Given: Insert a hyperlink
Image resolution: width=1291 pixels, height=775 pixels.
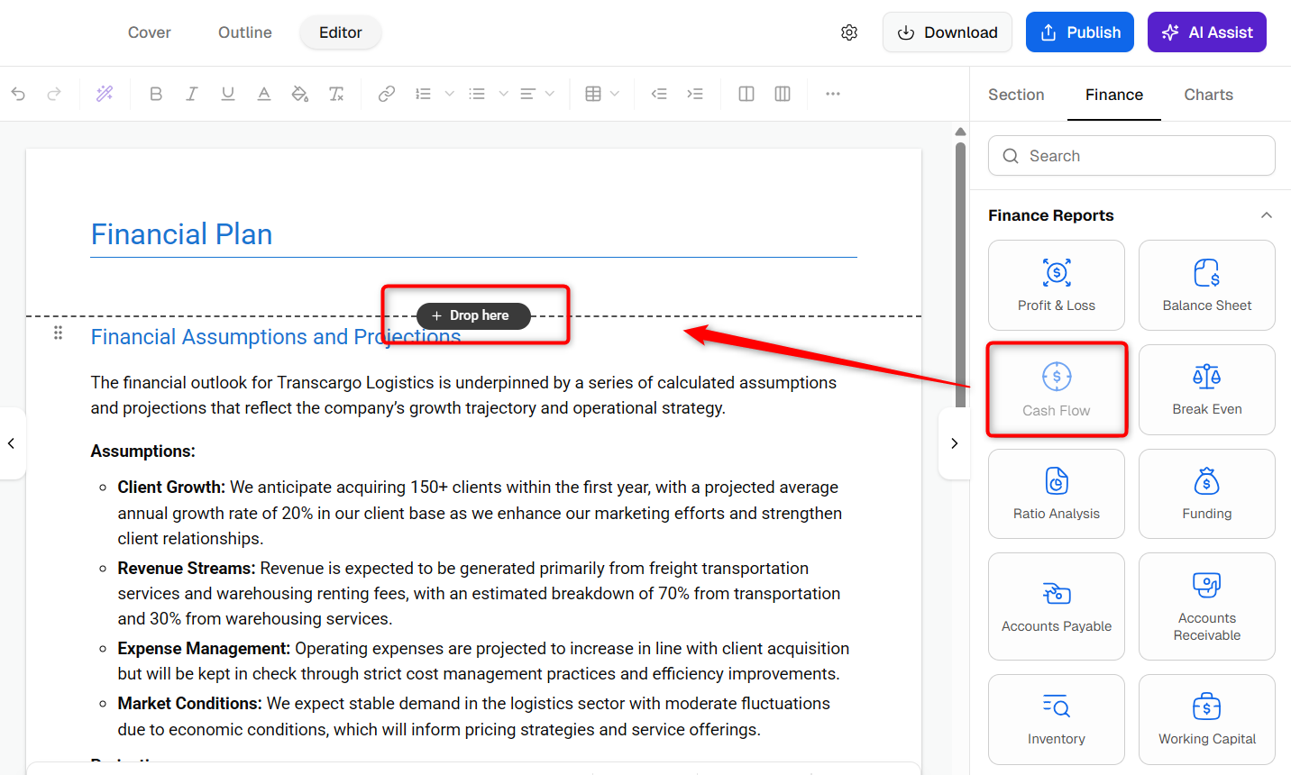Looking at the screenshot, I should (387, 94).
